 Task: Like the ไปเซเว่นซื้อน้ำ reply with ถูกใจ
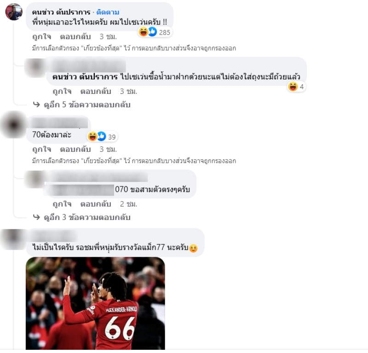[62, 92]
